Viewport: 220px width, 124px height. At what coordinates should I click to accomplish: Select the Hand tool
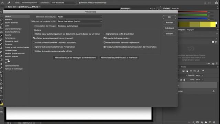1,88
